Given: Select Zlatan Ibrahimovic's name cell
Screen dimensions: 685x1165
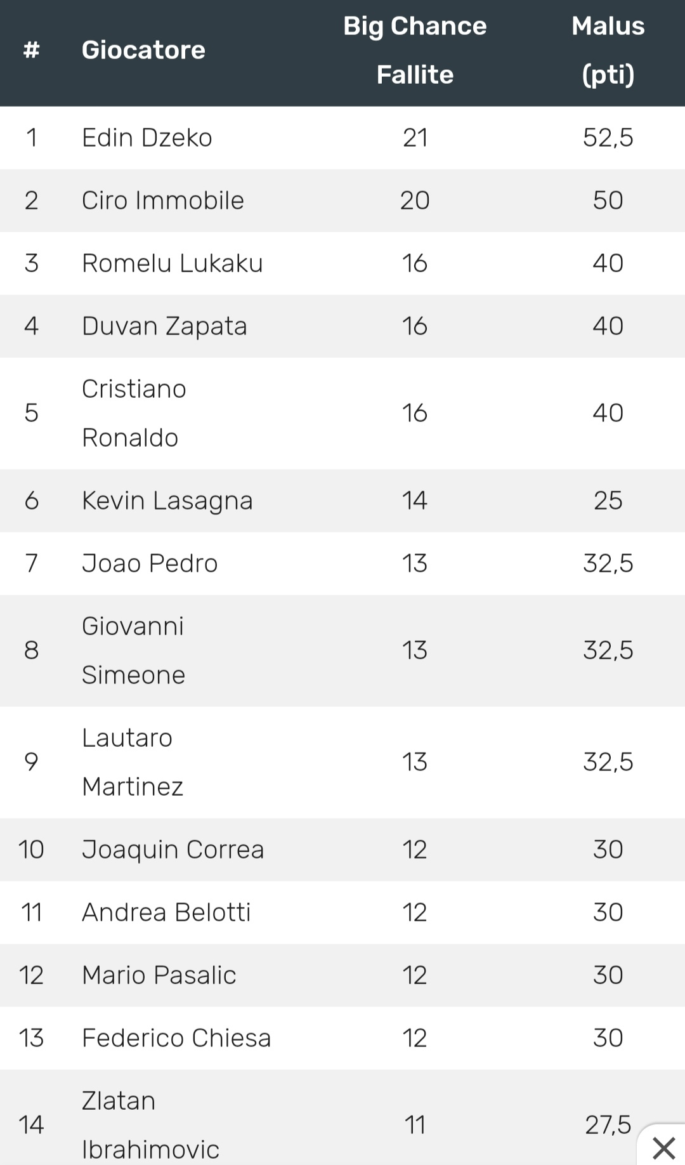Looking at the screenshot, I should coord(150,1125).
